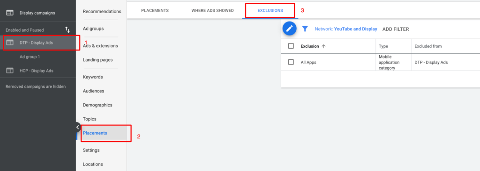Expand Ad group 1 under DTP campaign
The width and height of the screenshot is (480, 171).
(x=30, y=57)
